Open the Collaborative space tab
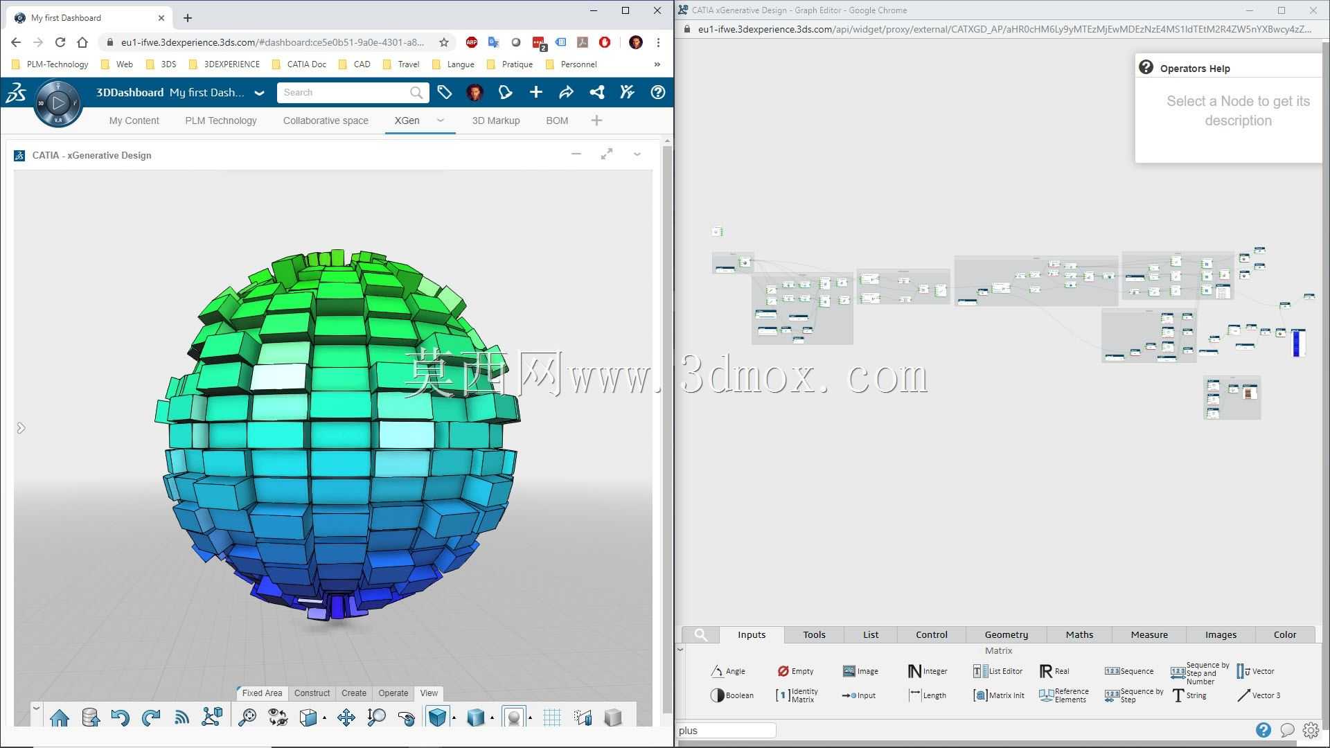 [x=326, y=121]
